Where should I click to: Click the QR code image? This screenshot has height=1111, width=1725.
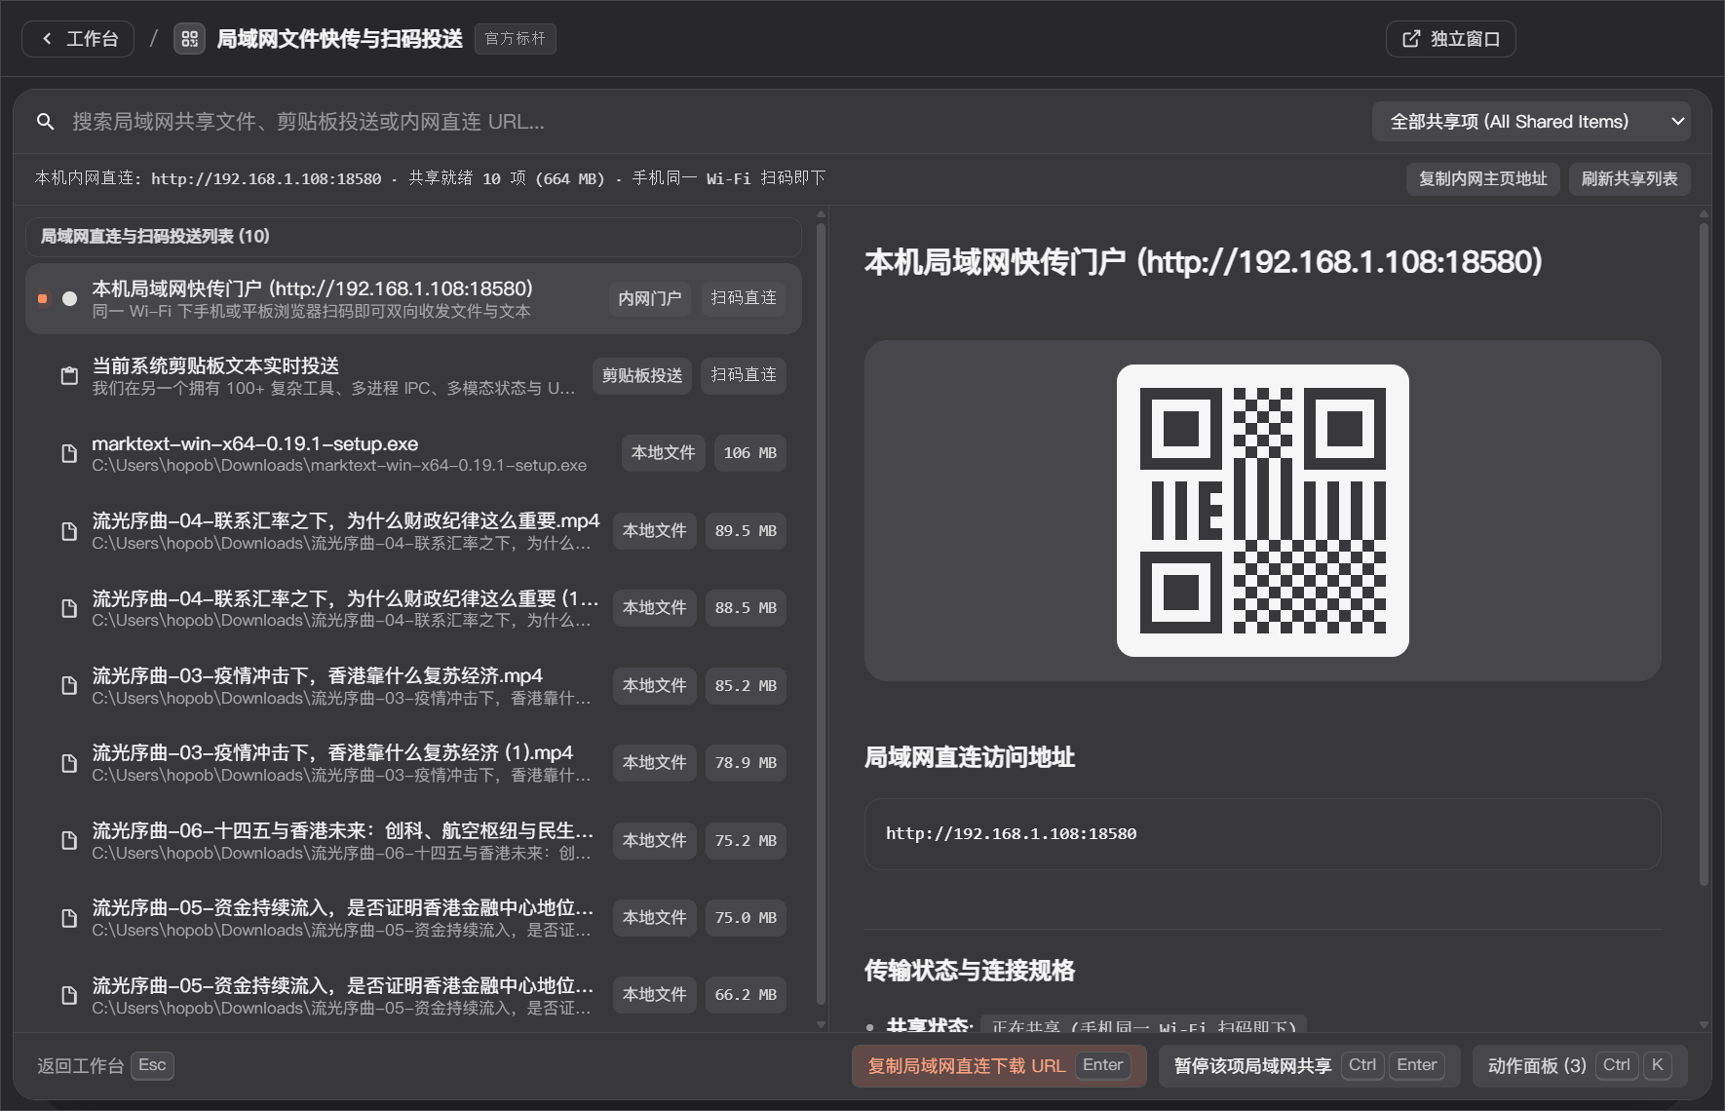(1263, 511)
